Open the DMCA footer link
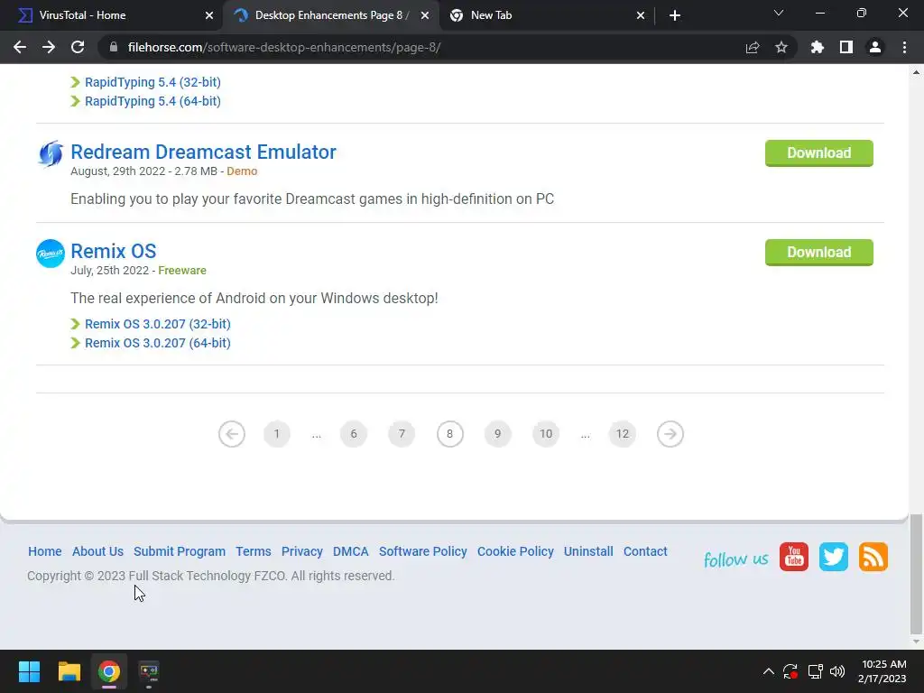 351,551
